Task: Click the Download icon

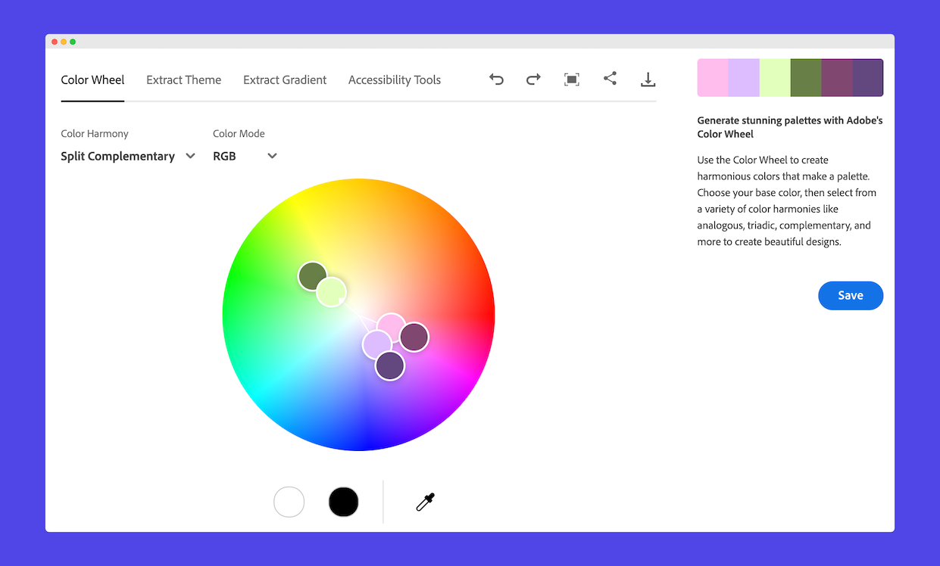Action: pyautogui.click(x=648, y=79)
